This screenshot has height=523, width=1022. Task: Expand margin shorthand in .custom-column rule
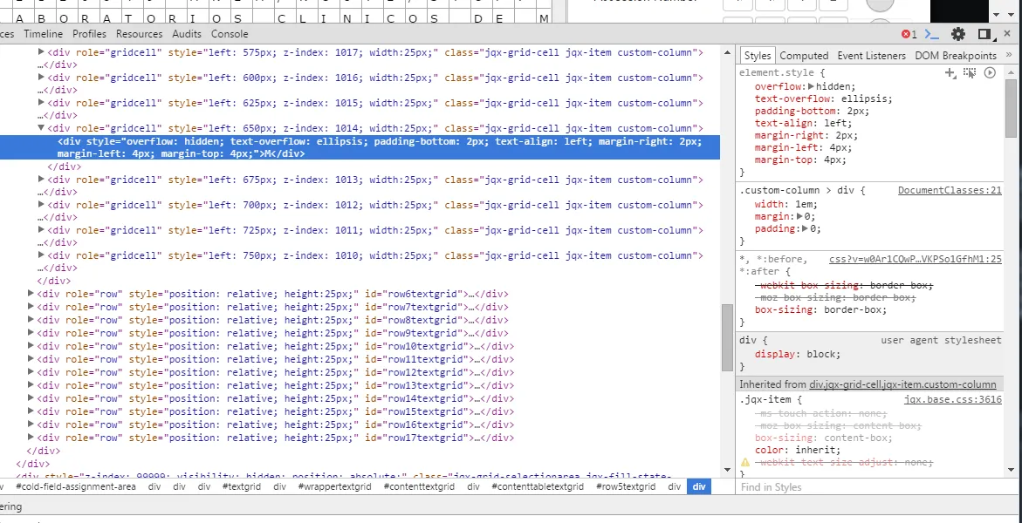click(800, 216)
